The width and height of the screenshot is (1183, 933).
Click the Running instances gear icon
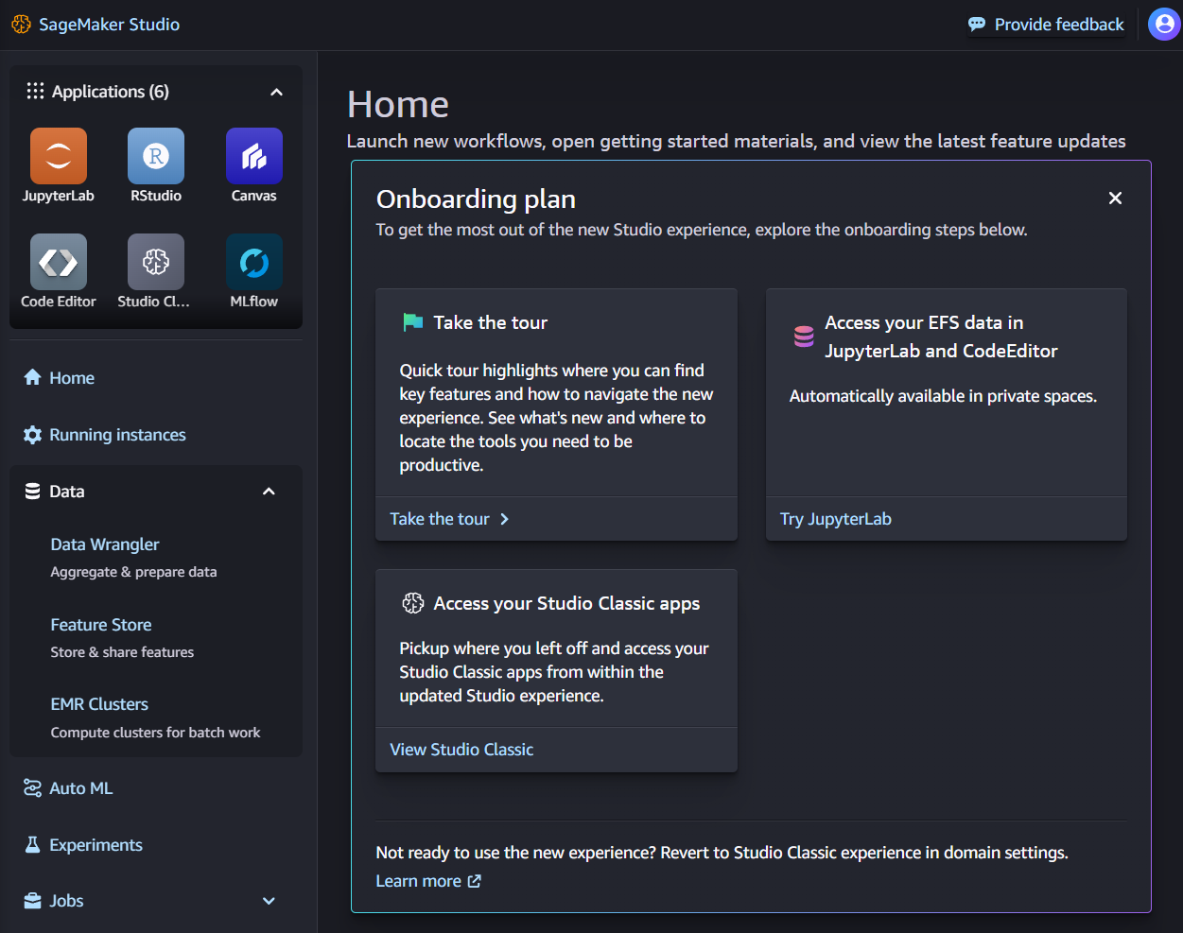point(32,435)
